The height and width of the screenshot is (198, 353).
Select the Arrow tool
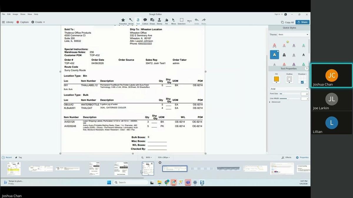(x=131, y=21)
